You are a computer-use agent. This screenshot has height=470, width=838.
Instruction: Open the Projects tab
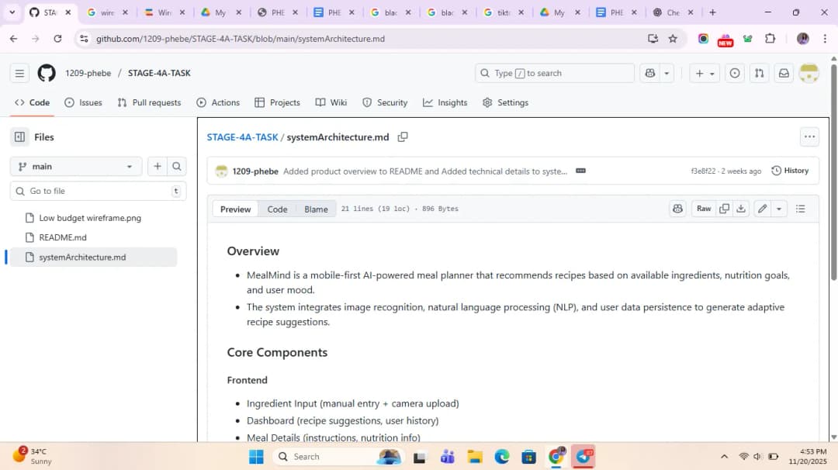pyautogui.click(x=277, y=102)
